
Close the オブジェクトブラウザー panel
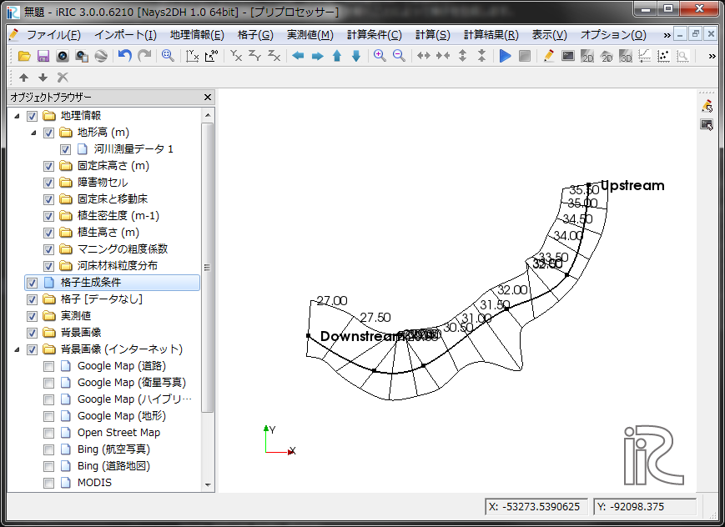coord(208,97)
